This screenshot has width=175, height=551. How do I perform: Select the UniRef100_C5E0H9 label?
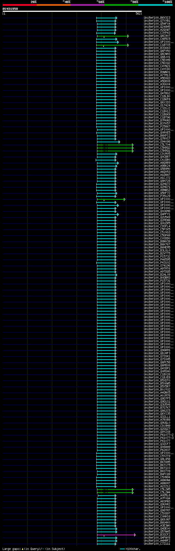pos(157,60)
